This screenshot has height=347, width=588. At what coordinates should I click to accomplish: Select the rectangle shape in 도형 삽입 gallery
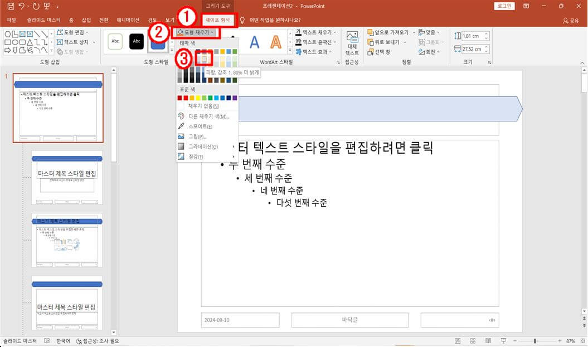7,42
